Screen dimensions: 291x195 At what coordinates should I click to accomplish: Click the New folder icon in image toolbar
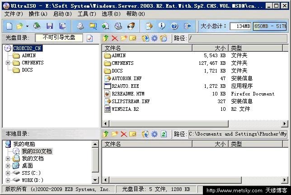click(124, 38)
